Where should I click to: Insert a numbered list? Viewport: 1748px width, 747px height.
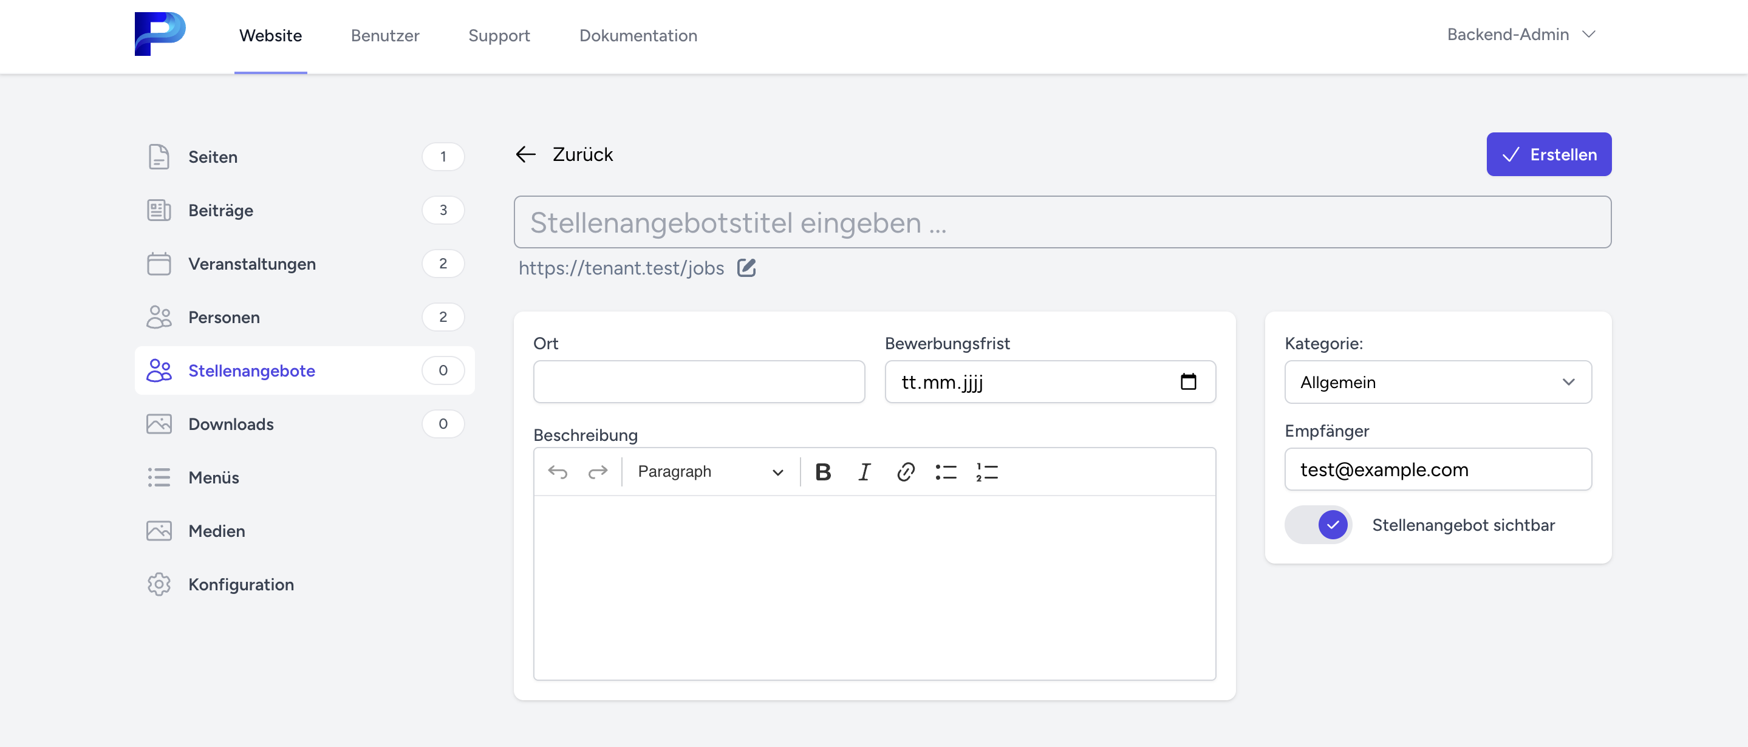click(x=986, y=471)
